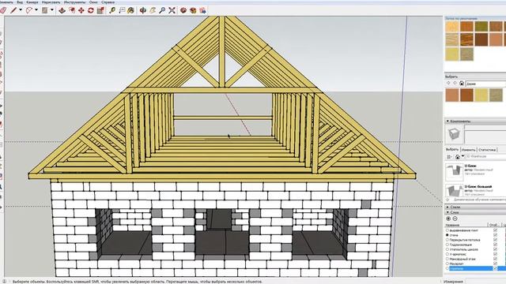Click the Zoom Extents tool
Screen dimensions: 506x284
coord(172,10)
